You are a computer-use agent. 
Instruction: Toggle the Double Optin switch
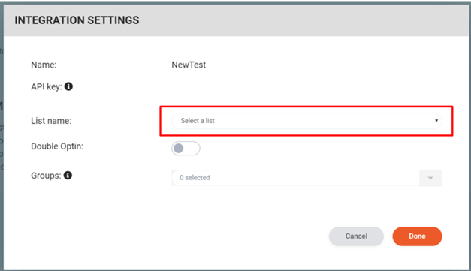(186, 148)
